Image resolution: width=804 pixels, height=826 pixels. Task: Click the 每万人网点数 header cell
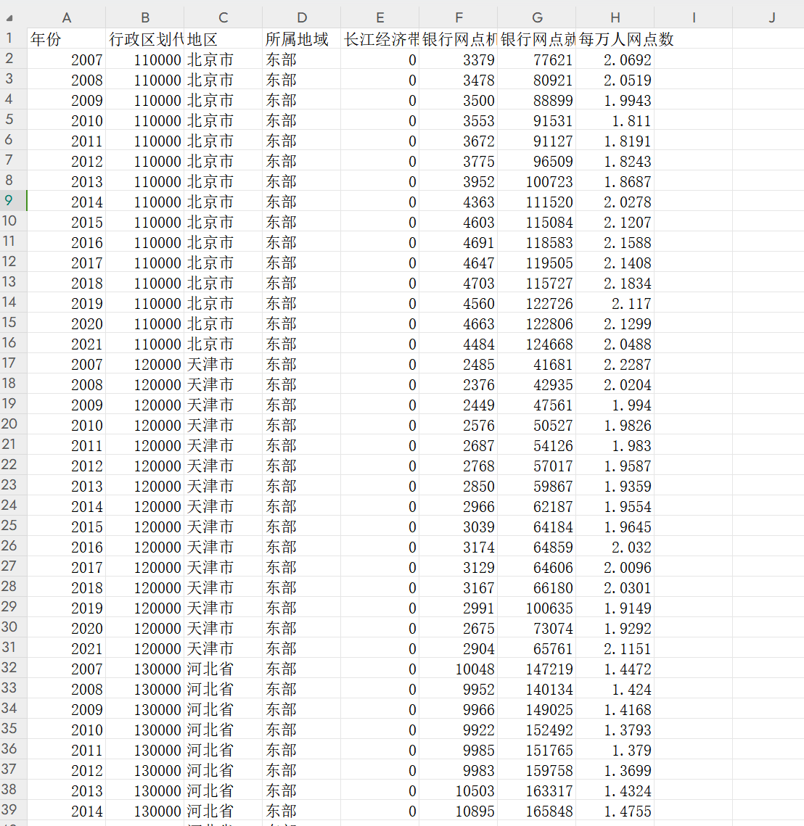coord(615,38)
